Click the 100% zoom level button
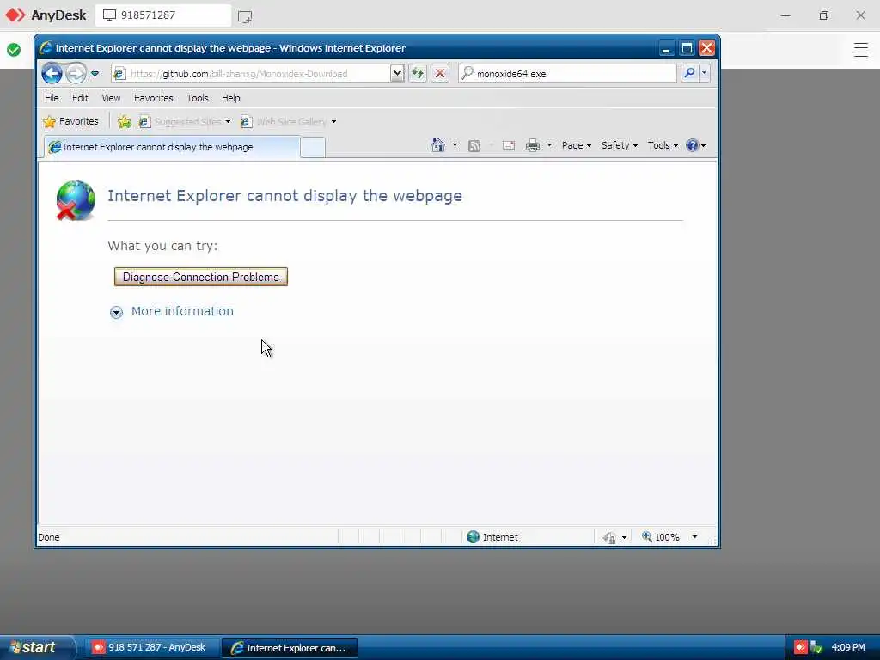Screen dimensions: 880x660 [661, 537]
